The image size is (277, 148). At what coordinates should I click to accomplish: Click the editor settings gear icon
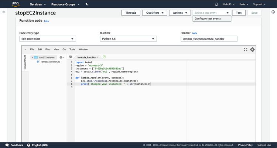point(252,49)
